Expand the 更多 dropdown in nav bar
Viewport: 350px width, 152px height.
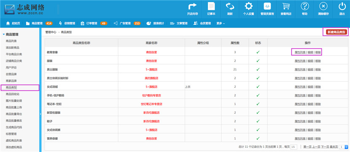tap(220, 24)
